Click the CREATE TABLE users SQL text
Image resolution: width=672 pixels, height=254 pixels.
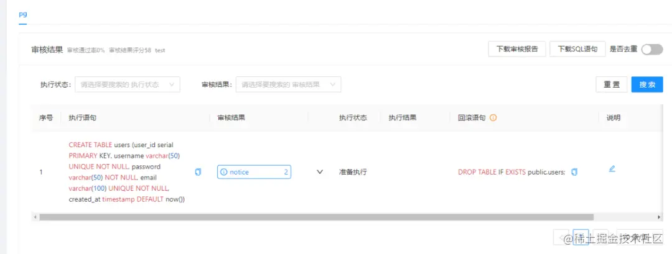pos(126,172)
